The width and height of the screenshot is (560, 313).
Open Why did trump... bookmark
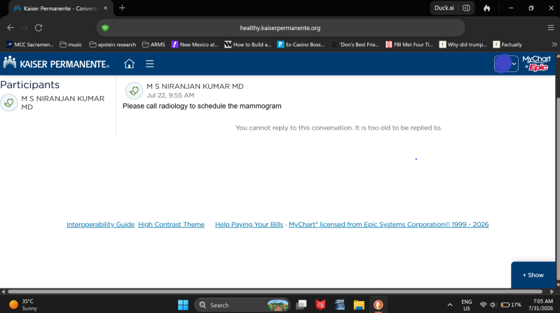(463, 45)
